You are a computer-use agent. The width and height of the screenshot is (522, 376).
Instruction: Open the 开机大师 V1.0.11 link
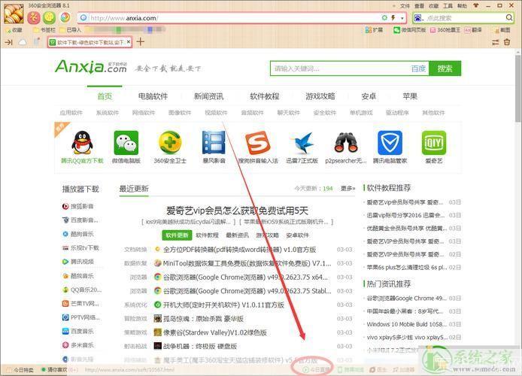[x=223, y=305]
